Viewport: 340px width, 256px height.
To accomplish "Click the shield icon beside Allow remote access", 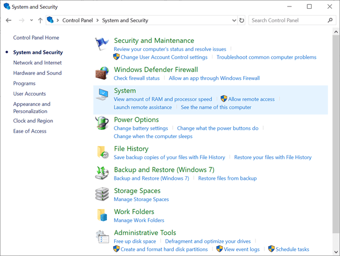I will coord(224,99).
